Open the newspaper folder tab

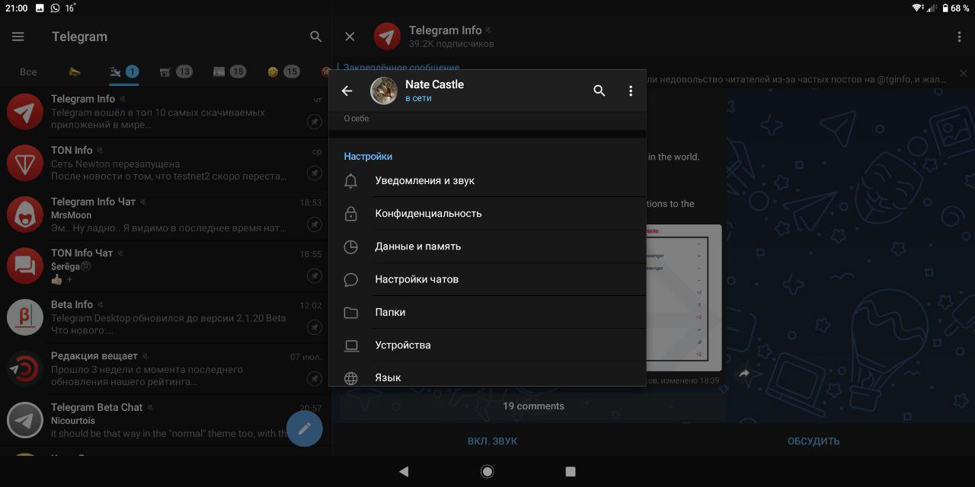pyautogui.click(x=229, y=72)
